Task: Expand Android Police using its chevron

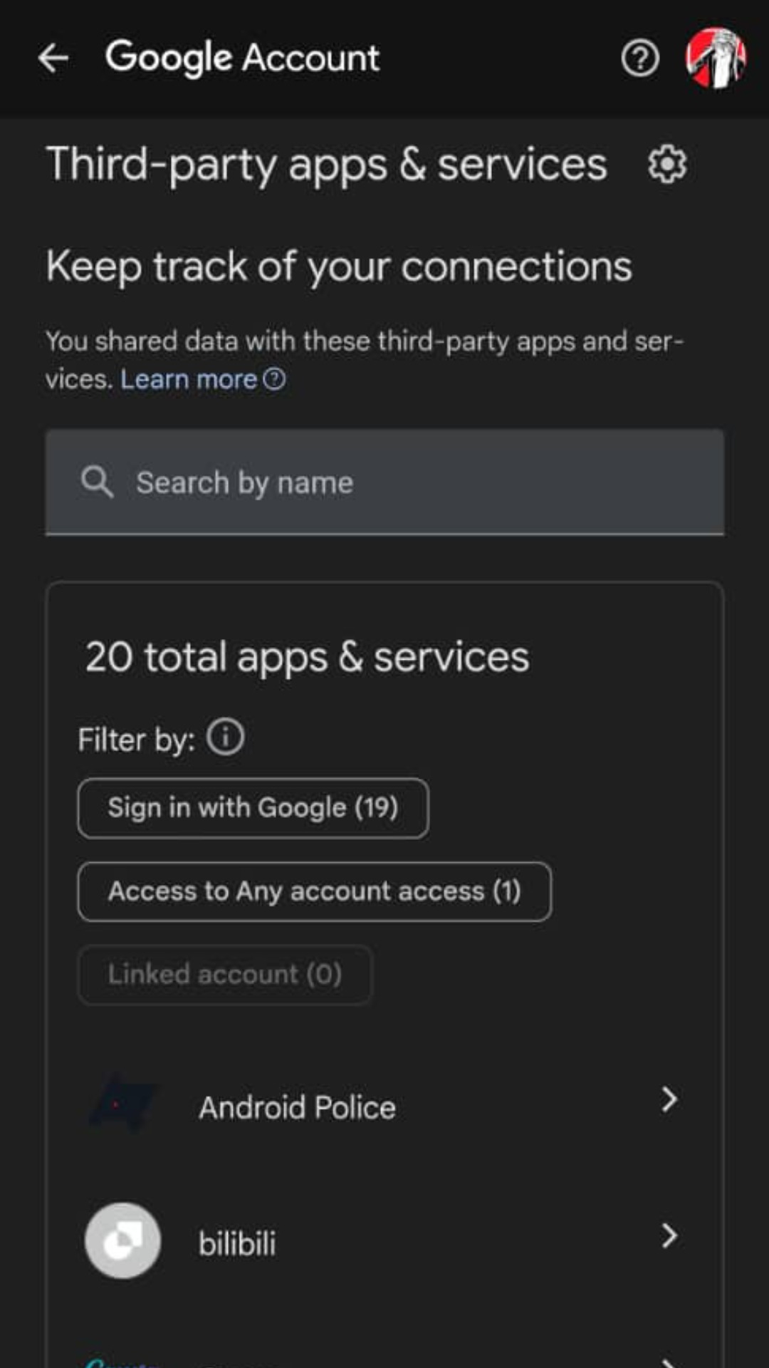Action: (669, 1099)
